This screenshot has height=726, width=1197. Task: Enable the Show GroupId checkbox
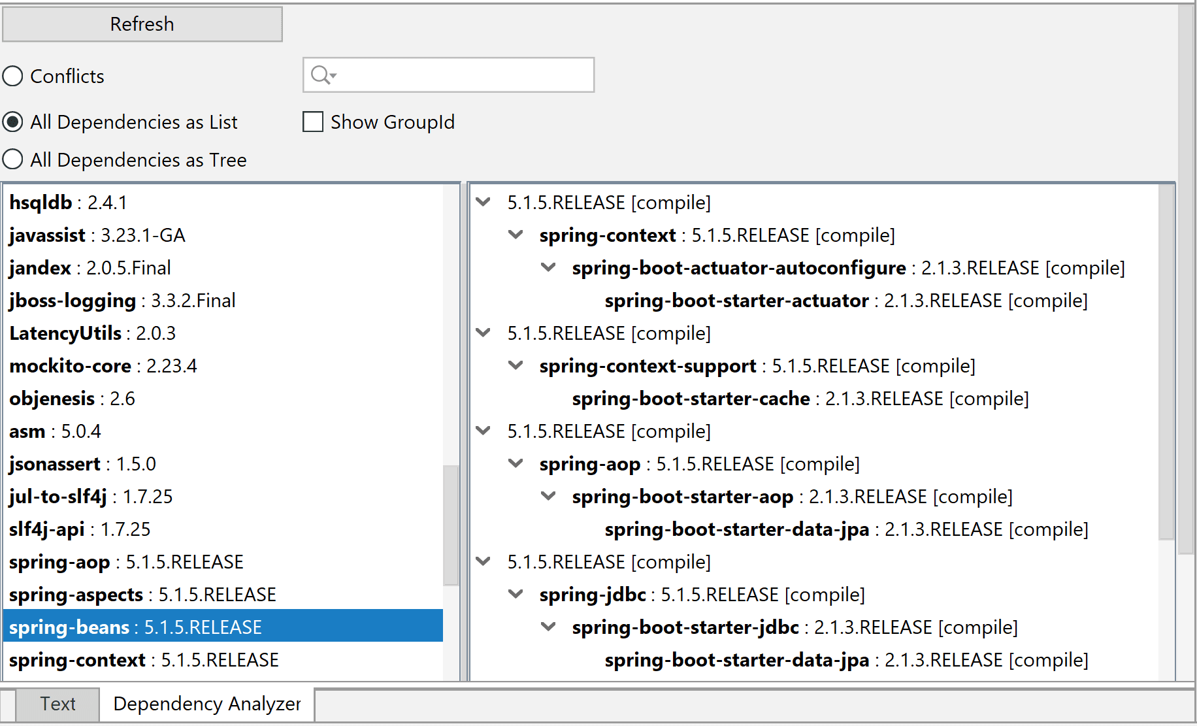tap(313, 122)
